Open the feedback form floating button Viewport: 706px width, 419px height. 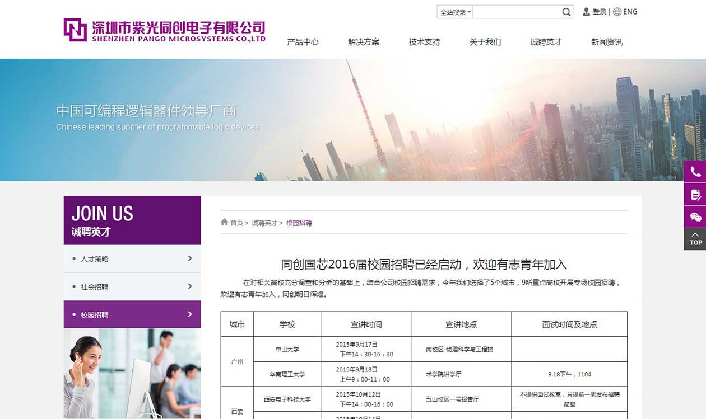point(695,194)
